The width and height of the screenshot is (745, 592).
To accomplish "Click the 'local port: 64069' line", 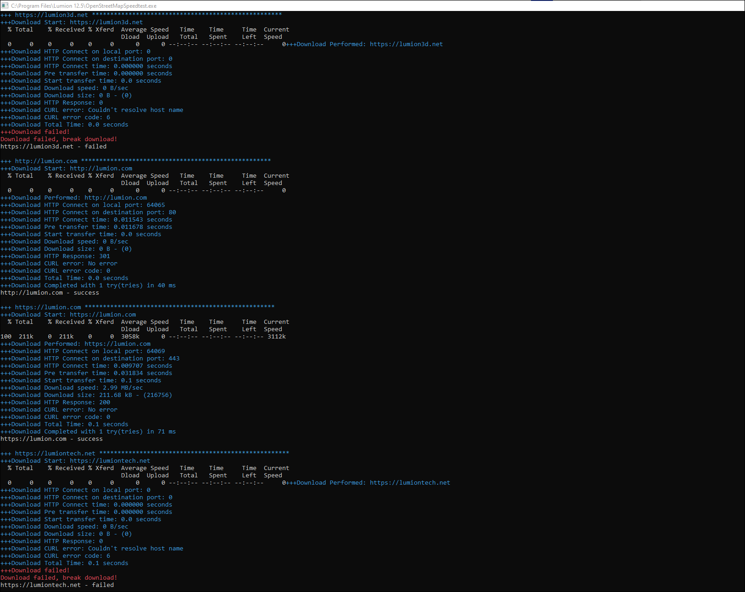I will [x=83, y=351].
